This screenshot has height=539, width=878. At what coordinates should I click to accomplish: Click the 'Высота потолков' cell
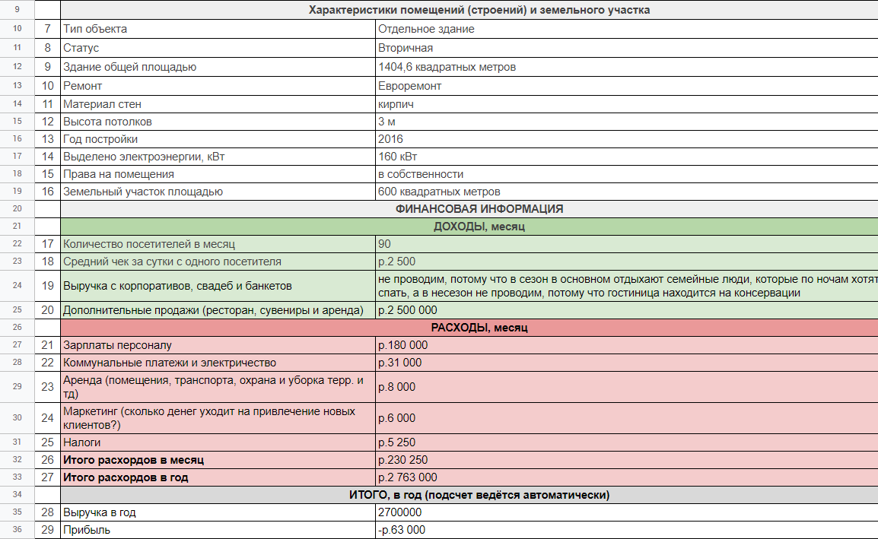click(218, 122)
